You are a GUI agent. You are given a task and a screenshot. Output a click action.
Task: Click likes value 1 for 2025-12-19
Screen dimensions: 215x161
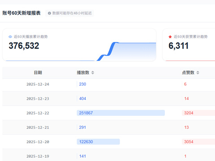click(x=185, y=156)
